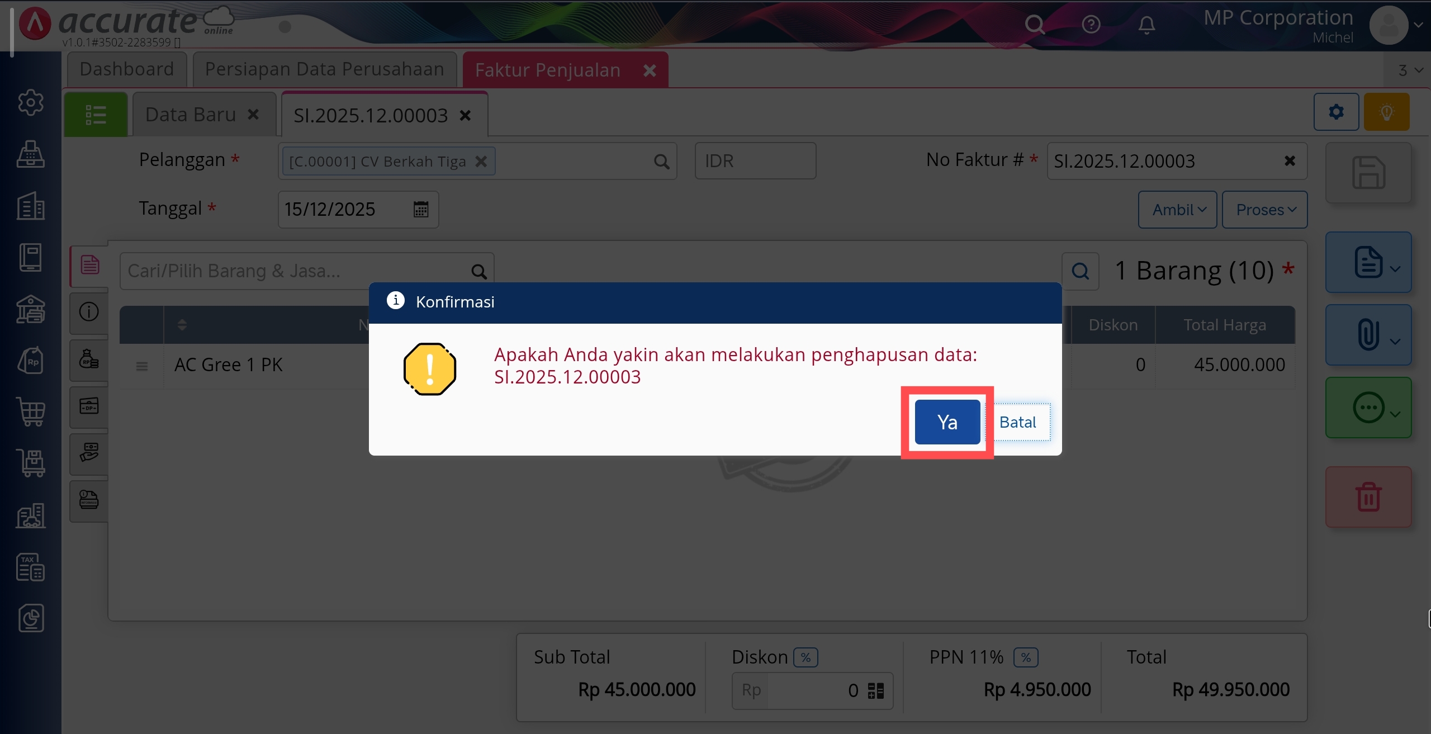
Task: Click the red trash delete icon
Action: (x=1368, y=496)
